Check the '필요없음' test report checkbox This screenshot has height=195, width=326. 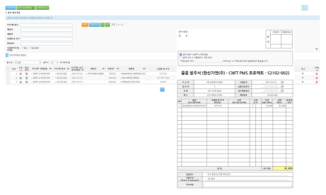29,48
